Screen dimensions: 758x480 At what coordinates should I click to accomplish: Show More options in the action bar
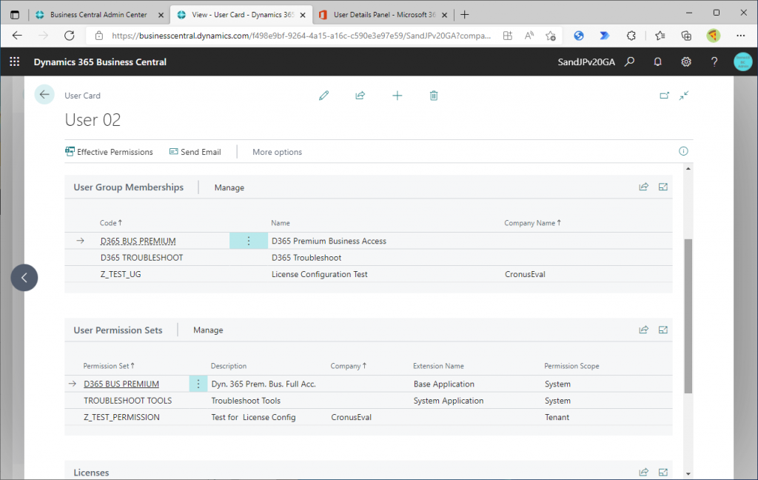pos(277,152)
